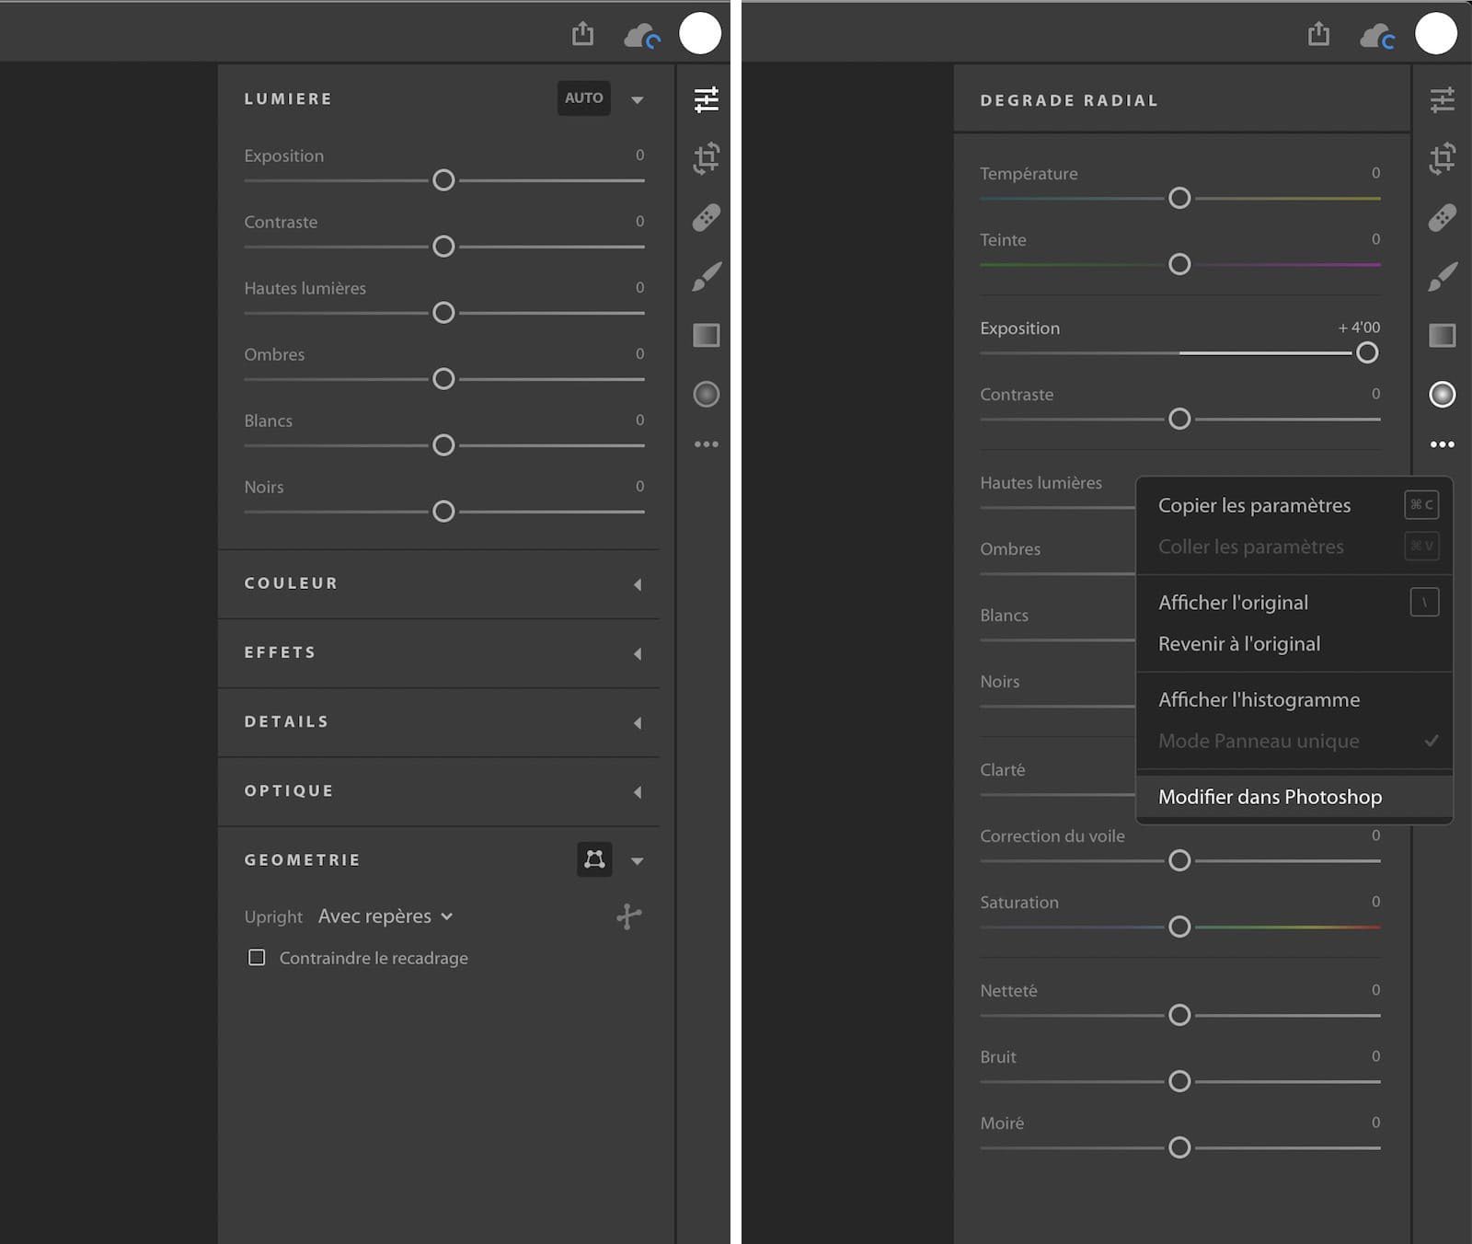1472x1244 pixels.
Task: Open profile avatar in right window
Action: 1436,33
